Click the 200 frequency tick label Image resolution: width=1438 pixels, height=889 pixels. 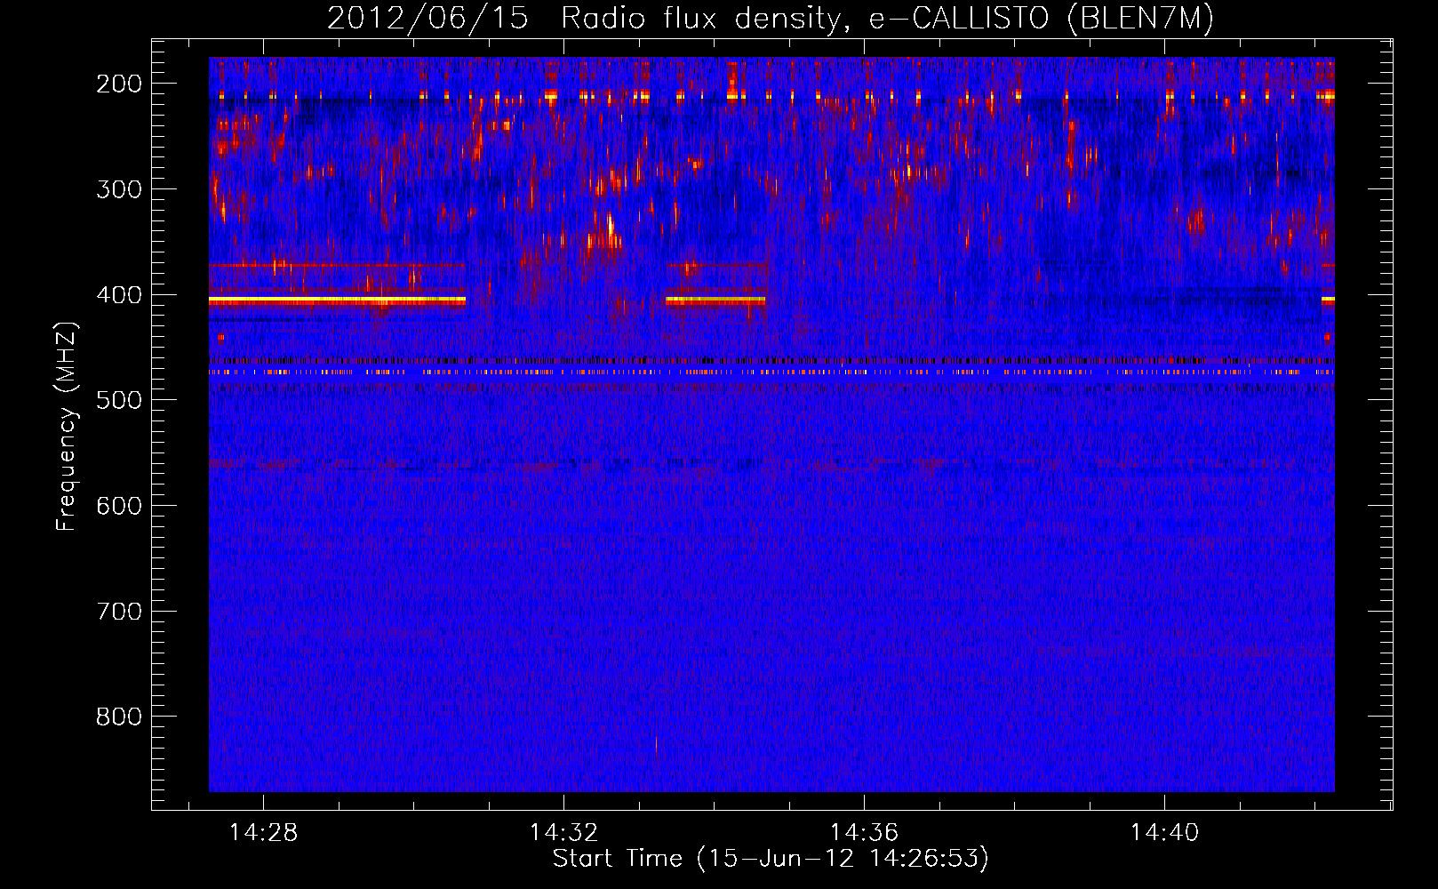[x=119, y=84]
